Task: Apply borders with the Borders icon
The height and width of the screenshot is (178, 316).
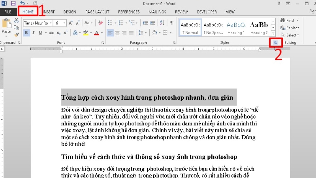Action: (x=165, y=33)
